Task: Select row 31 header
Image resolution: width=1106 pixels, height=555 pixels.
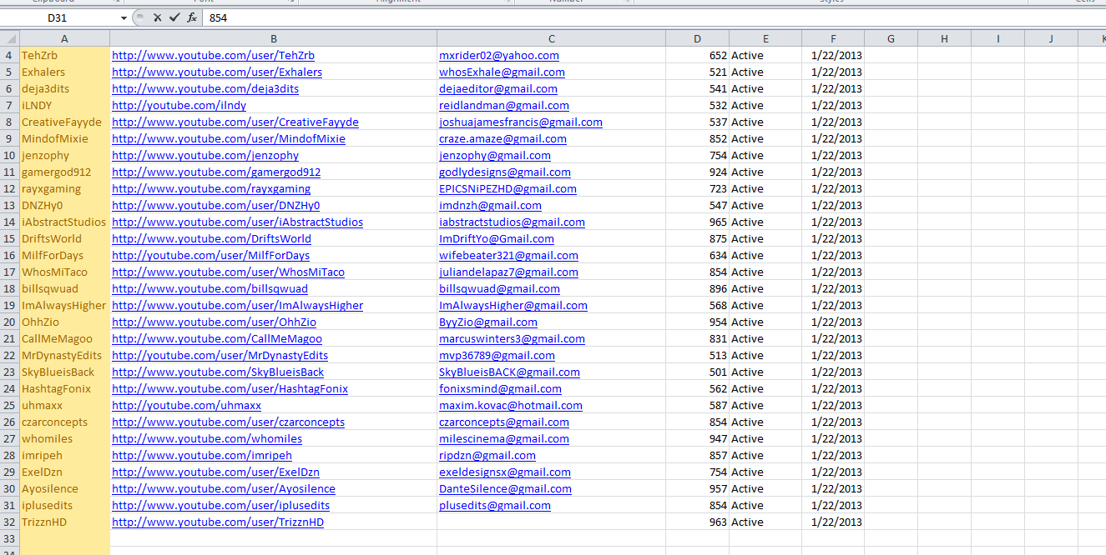Action: pos(10,505)
